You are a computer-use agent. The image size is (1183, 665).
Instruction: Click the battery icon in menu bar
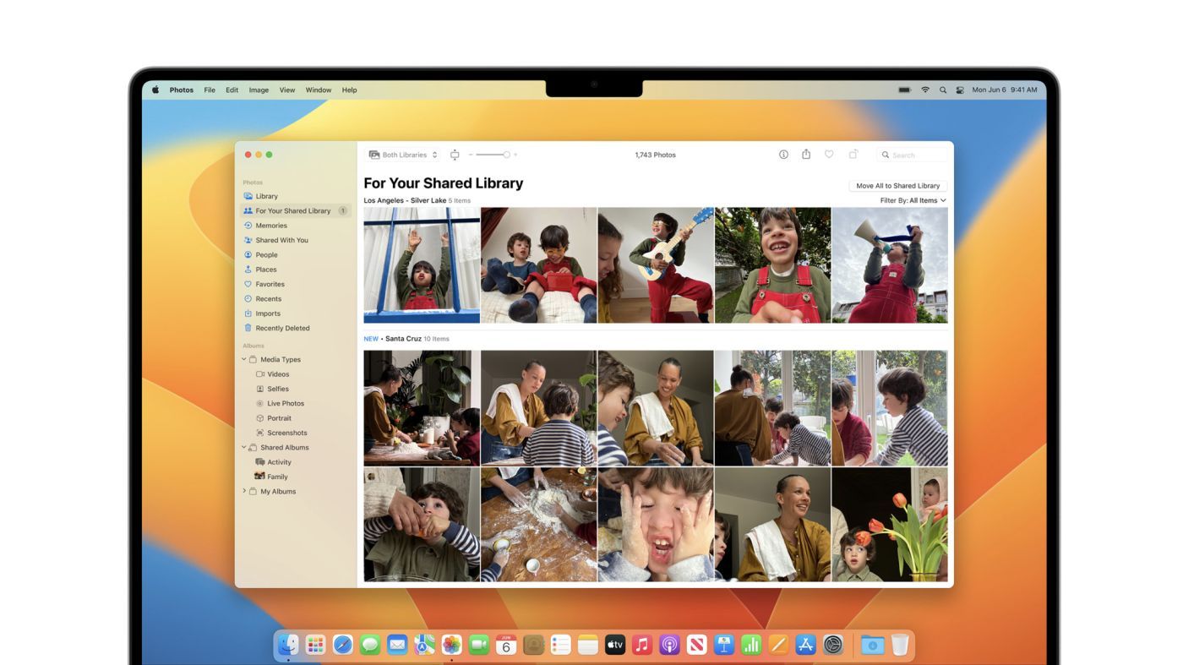tap(904, 90)
